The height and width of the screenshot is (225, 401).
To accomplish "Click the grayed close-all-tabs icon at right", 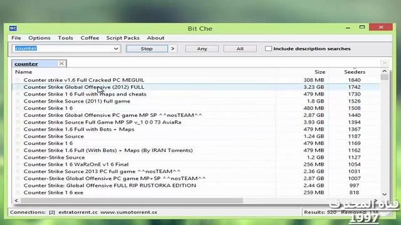I will (384, 62).
